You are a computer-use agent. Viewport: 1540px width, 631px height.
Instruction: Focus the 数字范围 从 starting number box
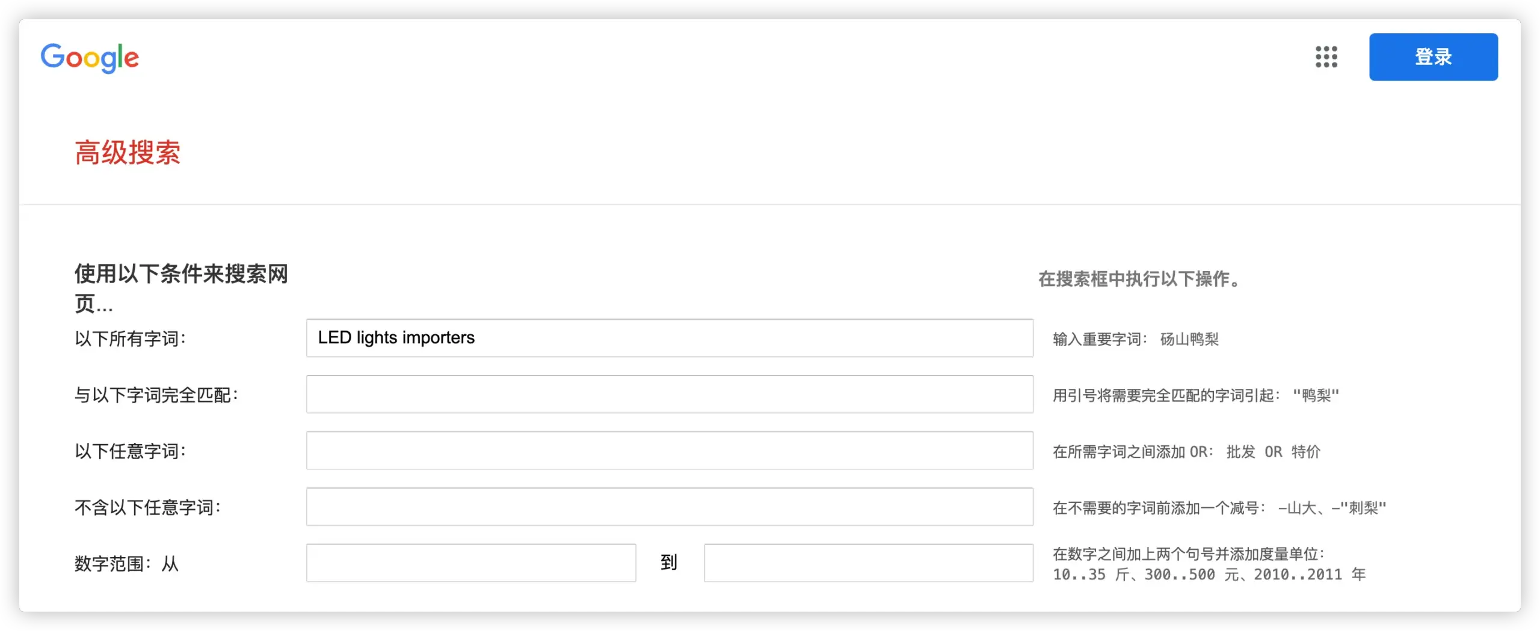[471, 563]
